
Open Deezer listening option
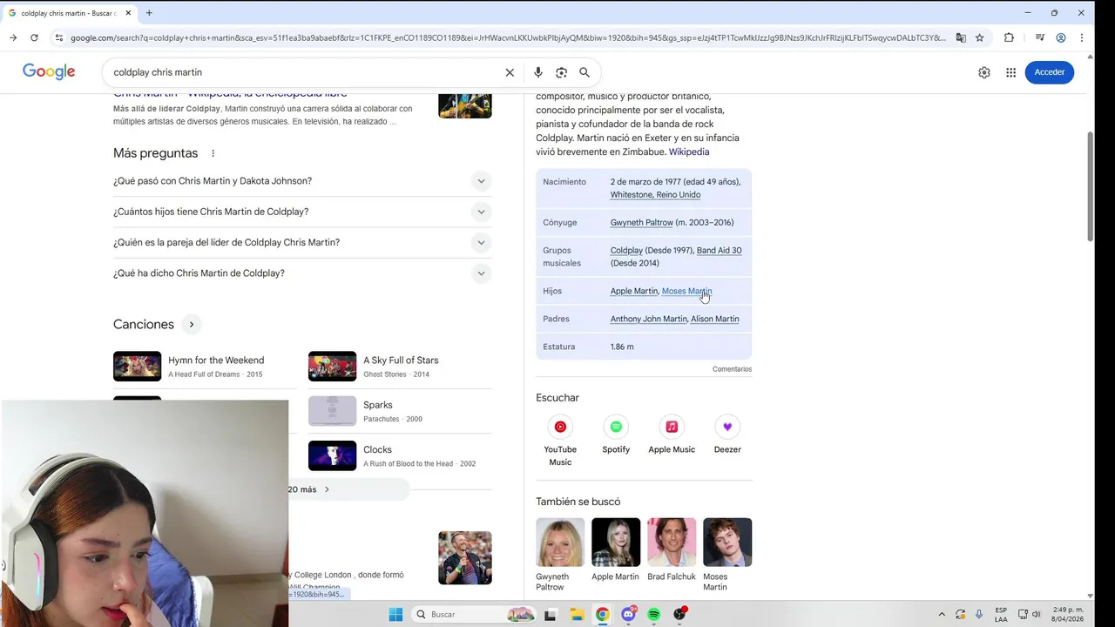coord(727,435)
